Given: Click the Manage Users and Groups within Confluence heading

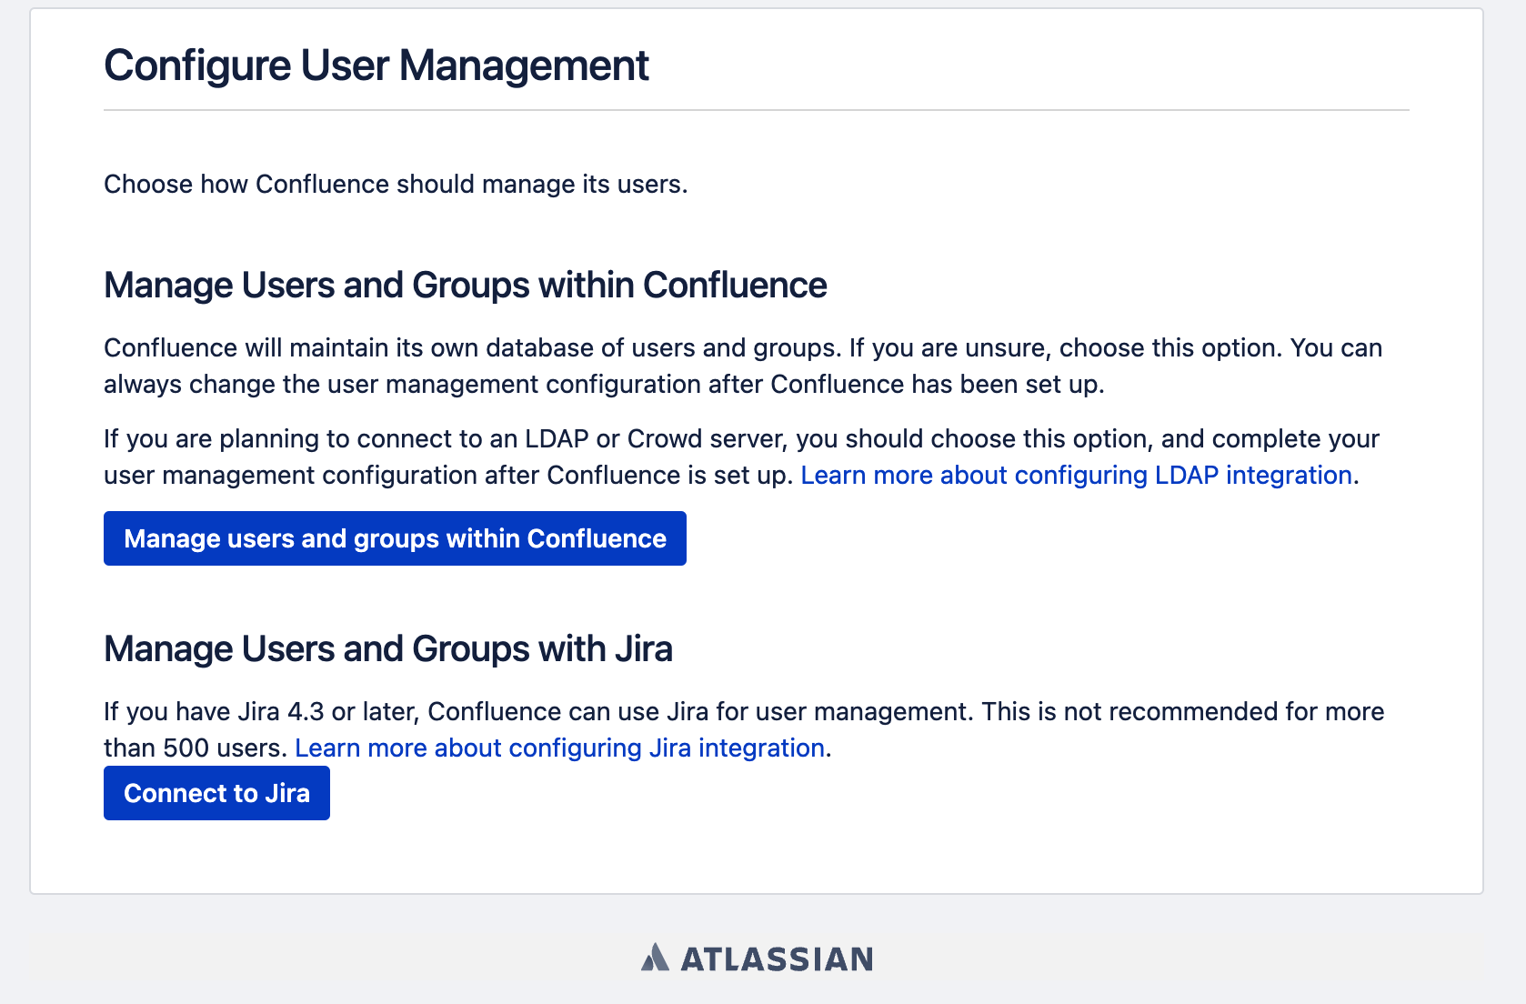Looking at the screenshot, I should click(x=466, y=285).
